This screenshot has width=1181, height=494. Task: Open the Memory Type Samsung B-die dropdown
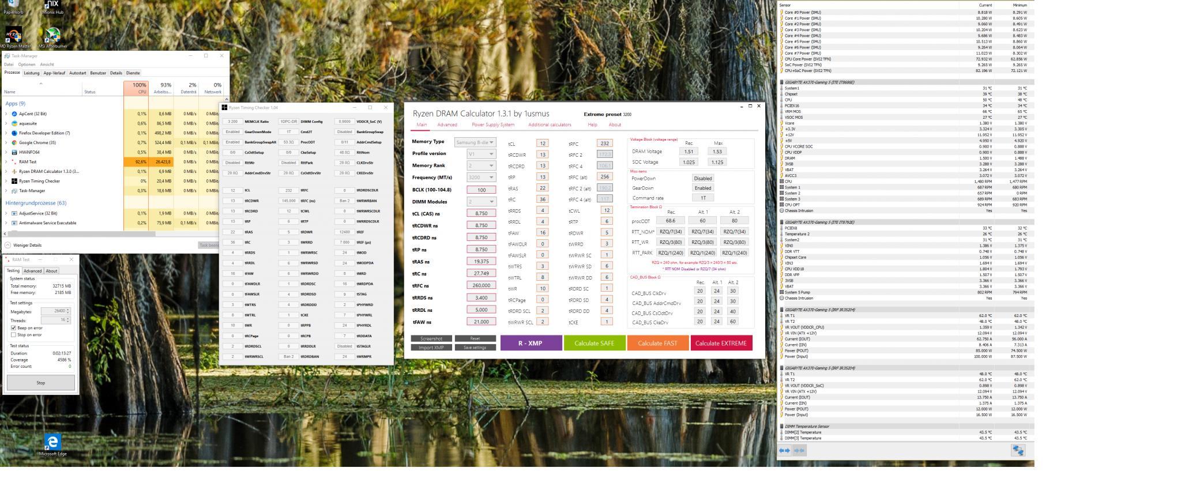click(475, 142)
